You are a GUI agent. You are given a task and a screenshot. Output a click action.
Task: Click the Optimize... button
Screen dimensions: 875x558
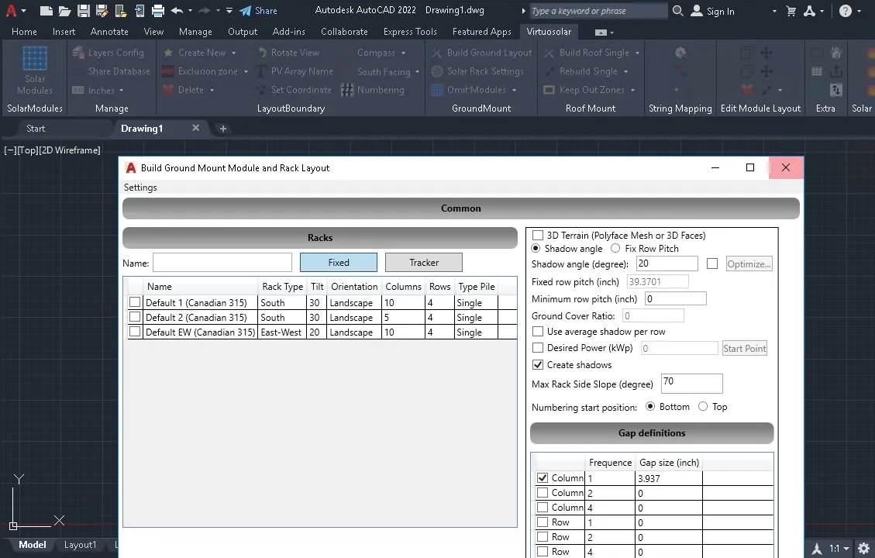[x=749, y=264]
